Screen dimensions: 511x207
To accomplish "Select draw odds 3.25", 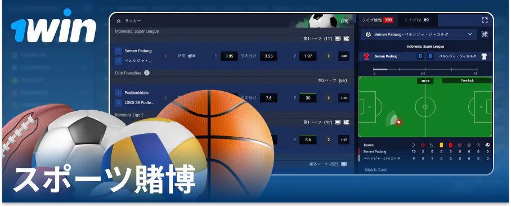I will click(x=268, y=56).
